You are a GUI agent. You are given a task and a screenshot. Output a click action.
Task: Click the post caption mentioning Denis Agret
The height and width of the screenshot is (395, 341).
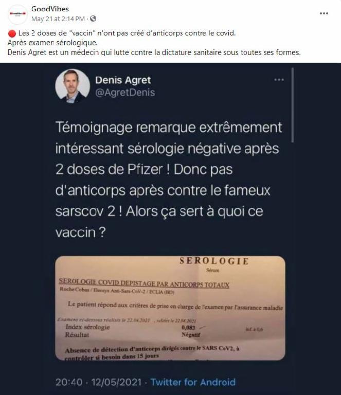[x=154, y=52]
